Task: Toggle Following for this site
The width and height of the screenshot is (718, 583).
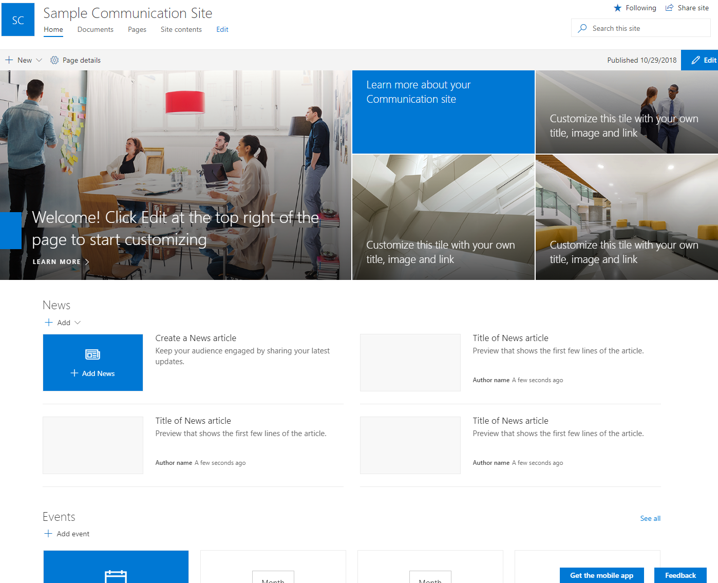Action: pyautogui.click(x=618, y=8)
